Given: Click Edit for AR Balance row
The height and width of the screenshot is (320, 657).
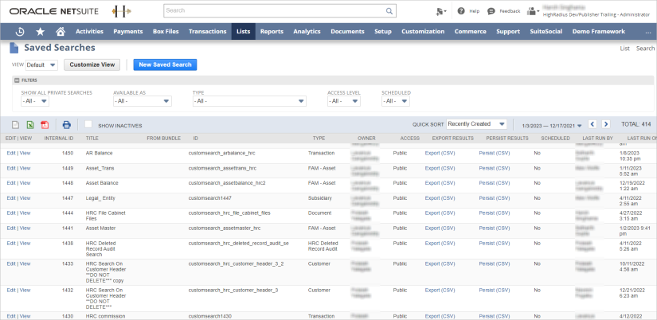Looking at the screenshot, I should click(11, 154).
